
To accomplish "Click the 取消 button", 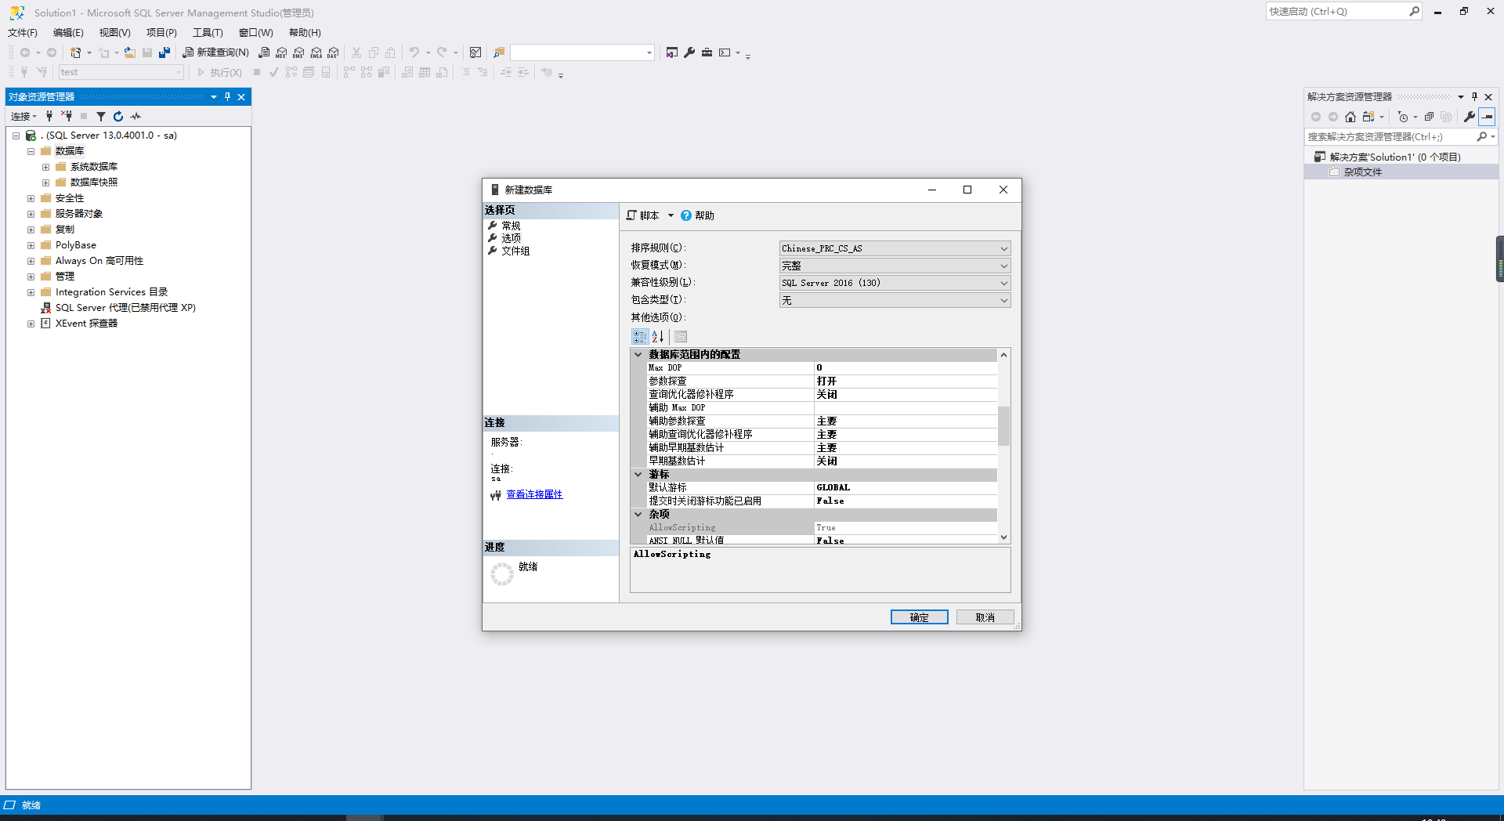I will [x=985, y=617].
